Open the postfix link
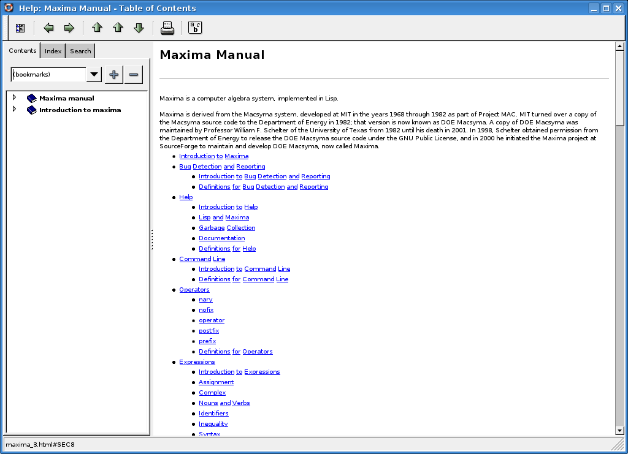 [209, 331]
